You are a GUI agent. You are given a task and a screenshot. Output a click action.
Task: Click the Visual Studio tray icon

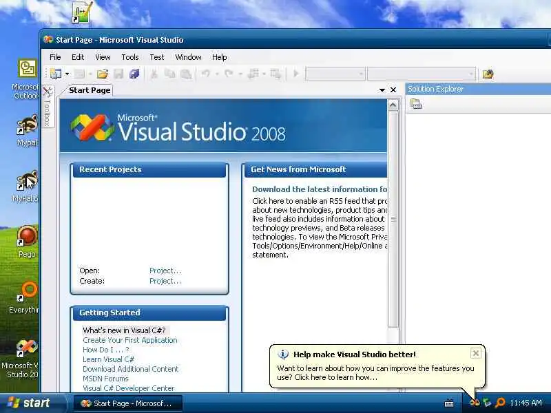click(x=475, y=403)
